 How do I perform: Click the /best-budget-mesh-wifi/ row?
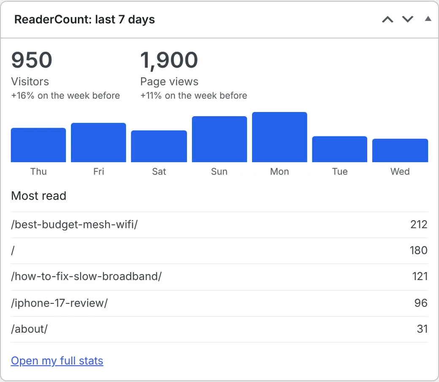[219, 224]
